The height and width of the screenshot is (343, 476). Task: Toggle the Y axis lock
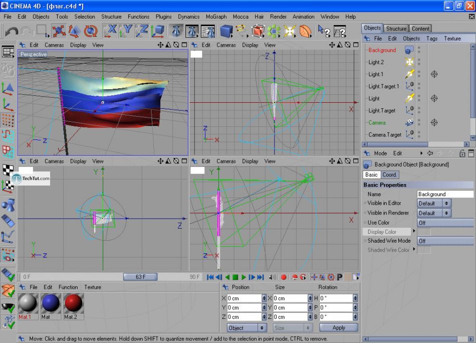click(x=126, y=31)
